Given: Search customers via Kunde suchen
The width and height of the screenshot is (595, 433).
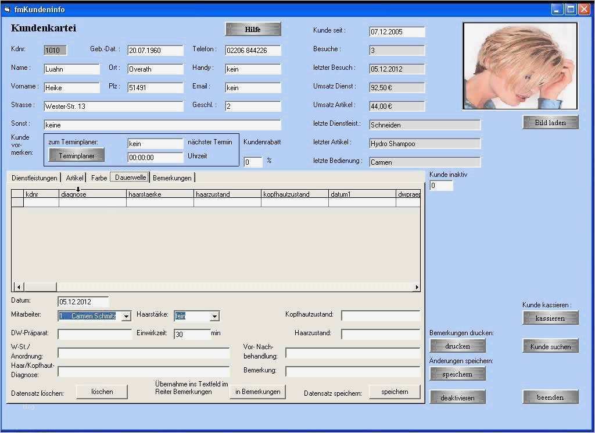Looking at the screenshot, I should click(x=550, y=346).
